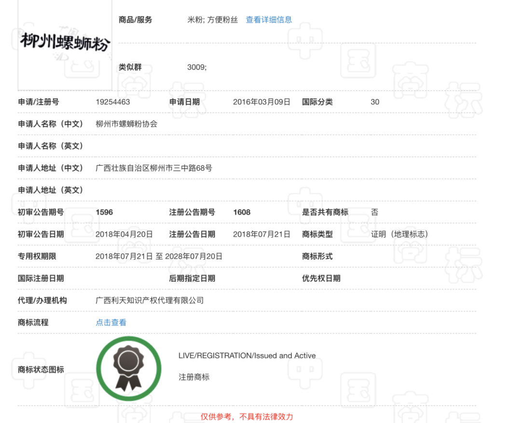Viewport: 521px width, 423px height.
Task: Click 点击查看 to view trademark process
Action: pyautogui.click(x=111, y=322)
